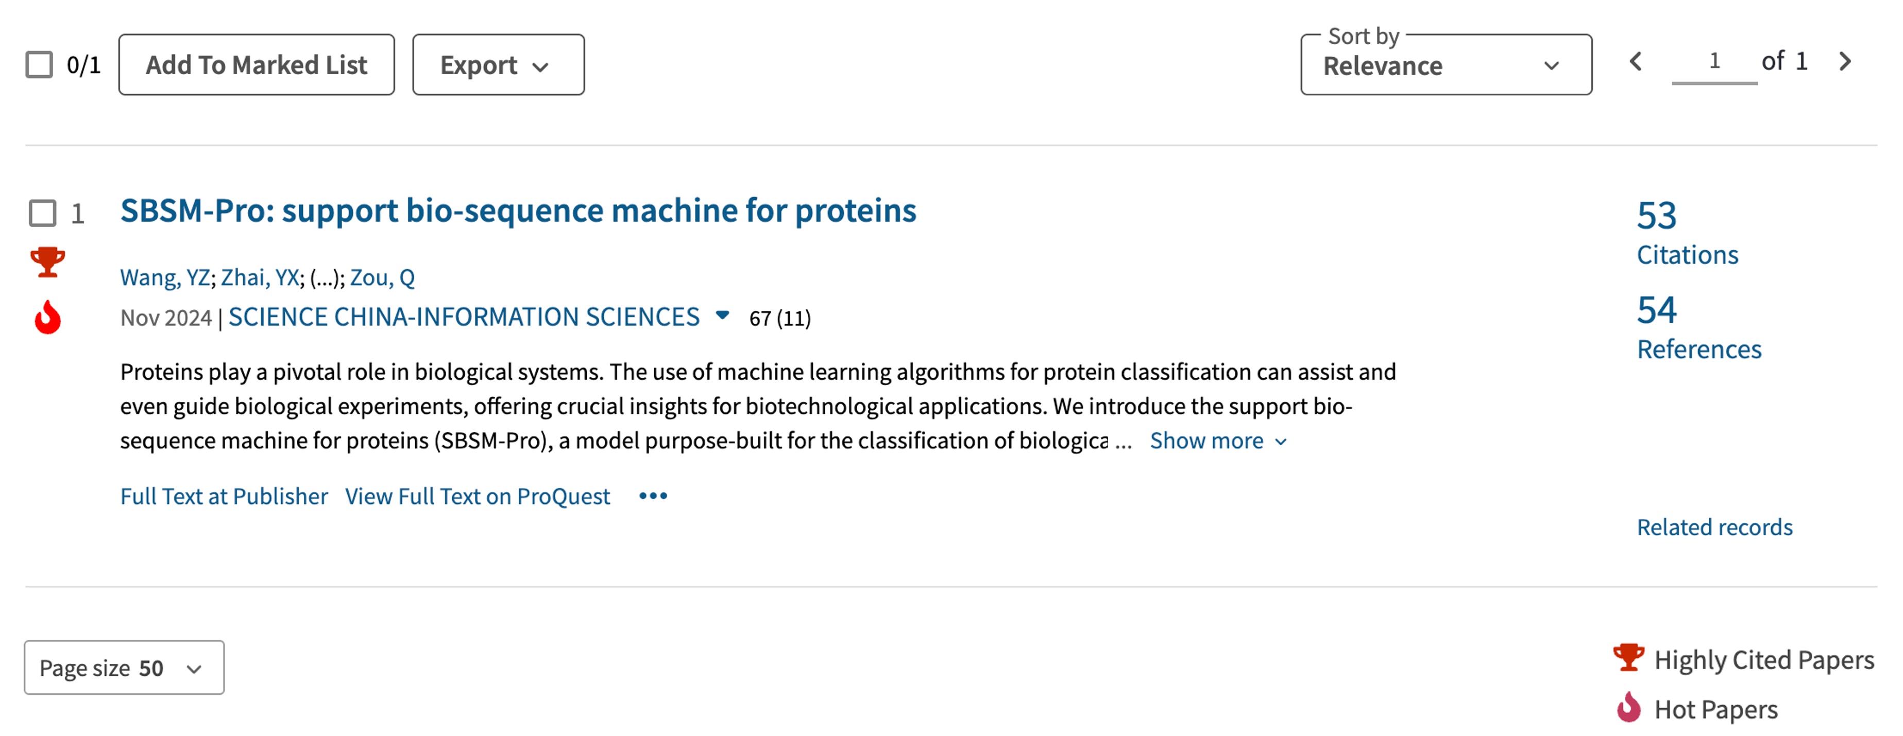Screen dimensions: 1903x736
Task: Toggle the select-all 0/1 checkbox
Action: coord(39,65)
